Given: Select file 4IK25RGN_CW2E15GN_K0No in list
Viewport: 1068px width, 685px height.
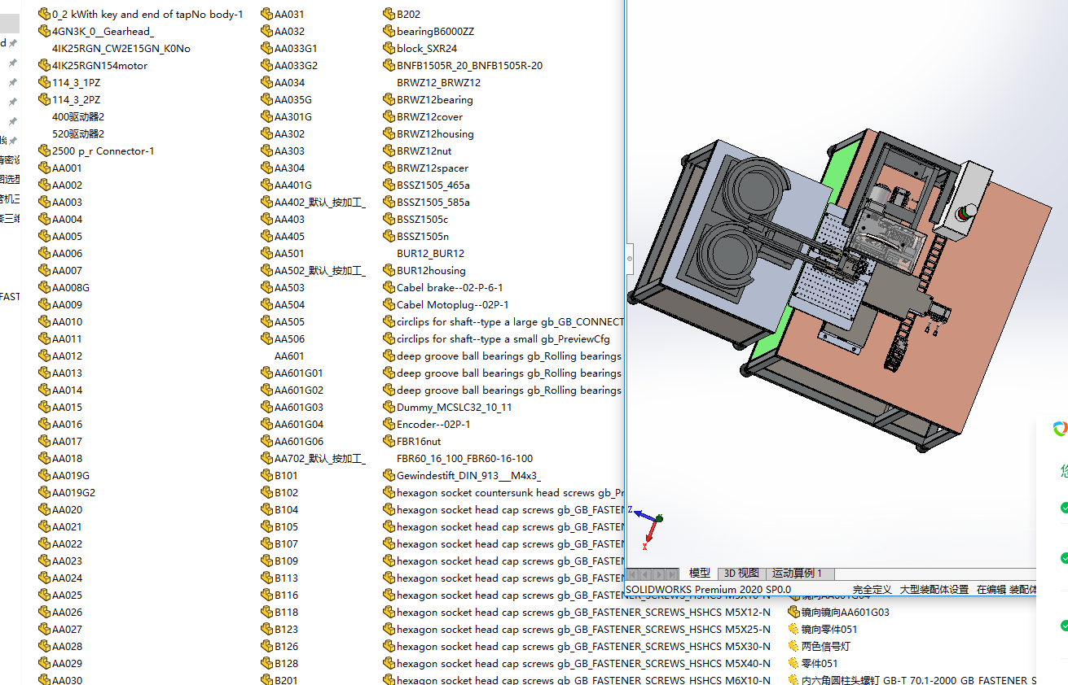Looking at the screenshot, I should pos(121,49).
